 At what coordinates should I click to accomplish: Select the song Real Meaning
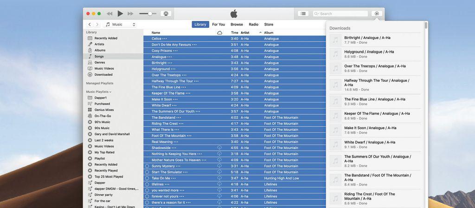pyautogui.click(x=234, y=142)
